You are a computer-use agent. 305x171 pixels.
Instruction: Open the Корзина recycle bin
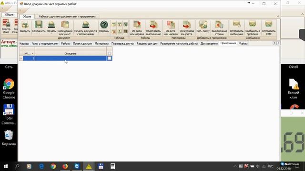[x=9, y=138]
